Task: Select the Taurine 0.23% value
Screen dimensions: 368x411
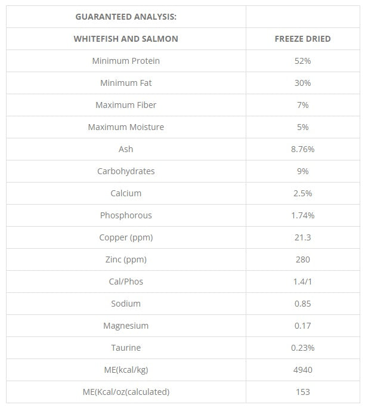Action: [303, 348]
